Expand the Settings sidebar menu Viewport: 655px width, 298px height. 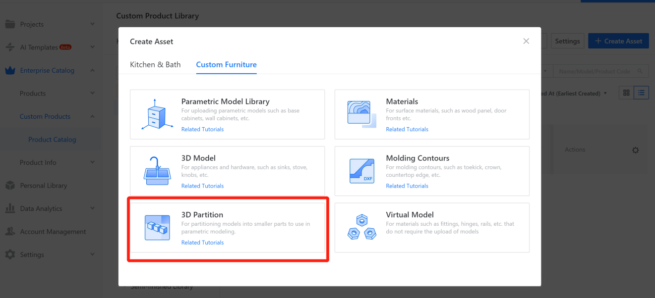(x=93, y=254)
